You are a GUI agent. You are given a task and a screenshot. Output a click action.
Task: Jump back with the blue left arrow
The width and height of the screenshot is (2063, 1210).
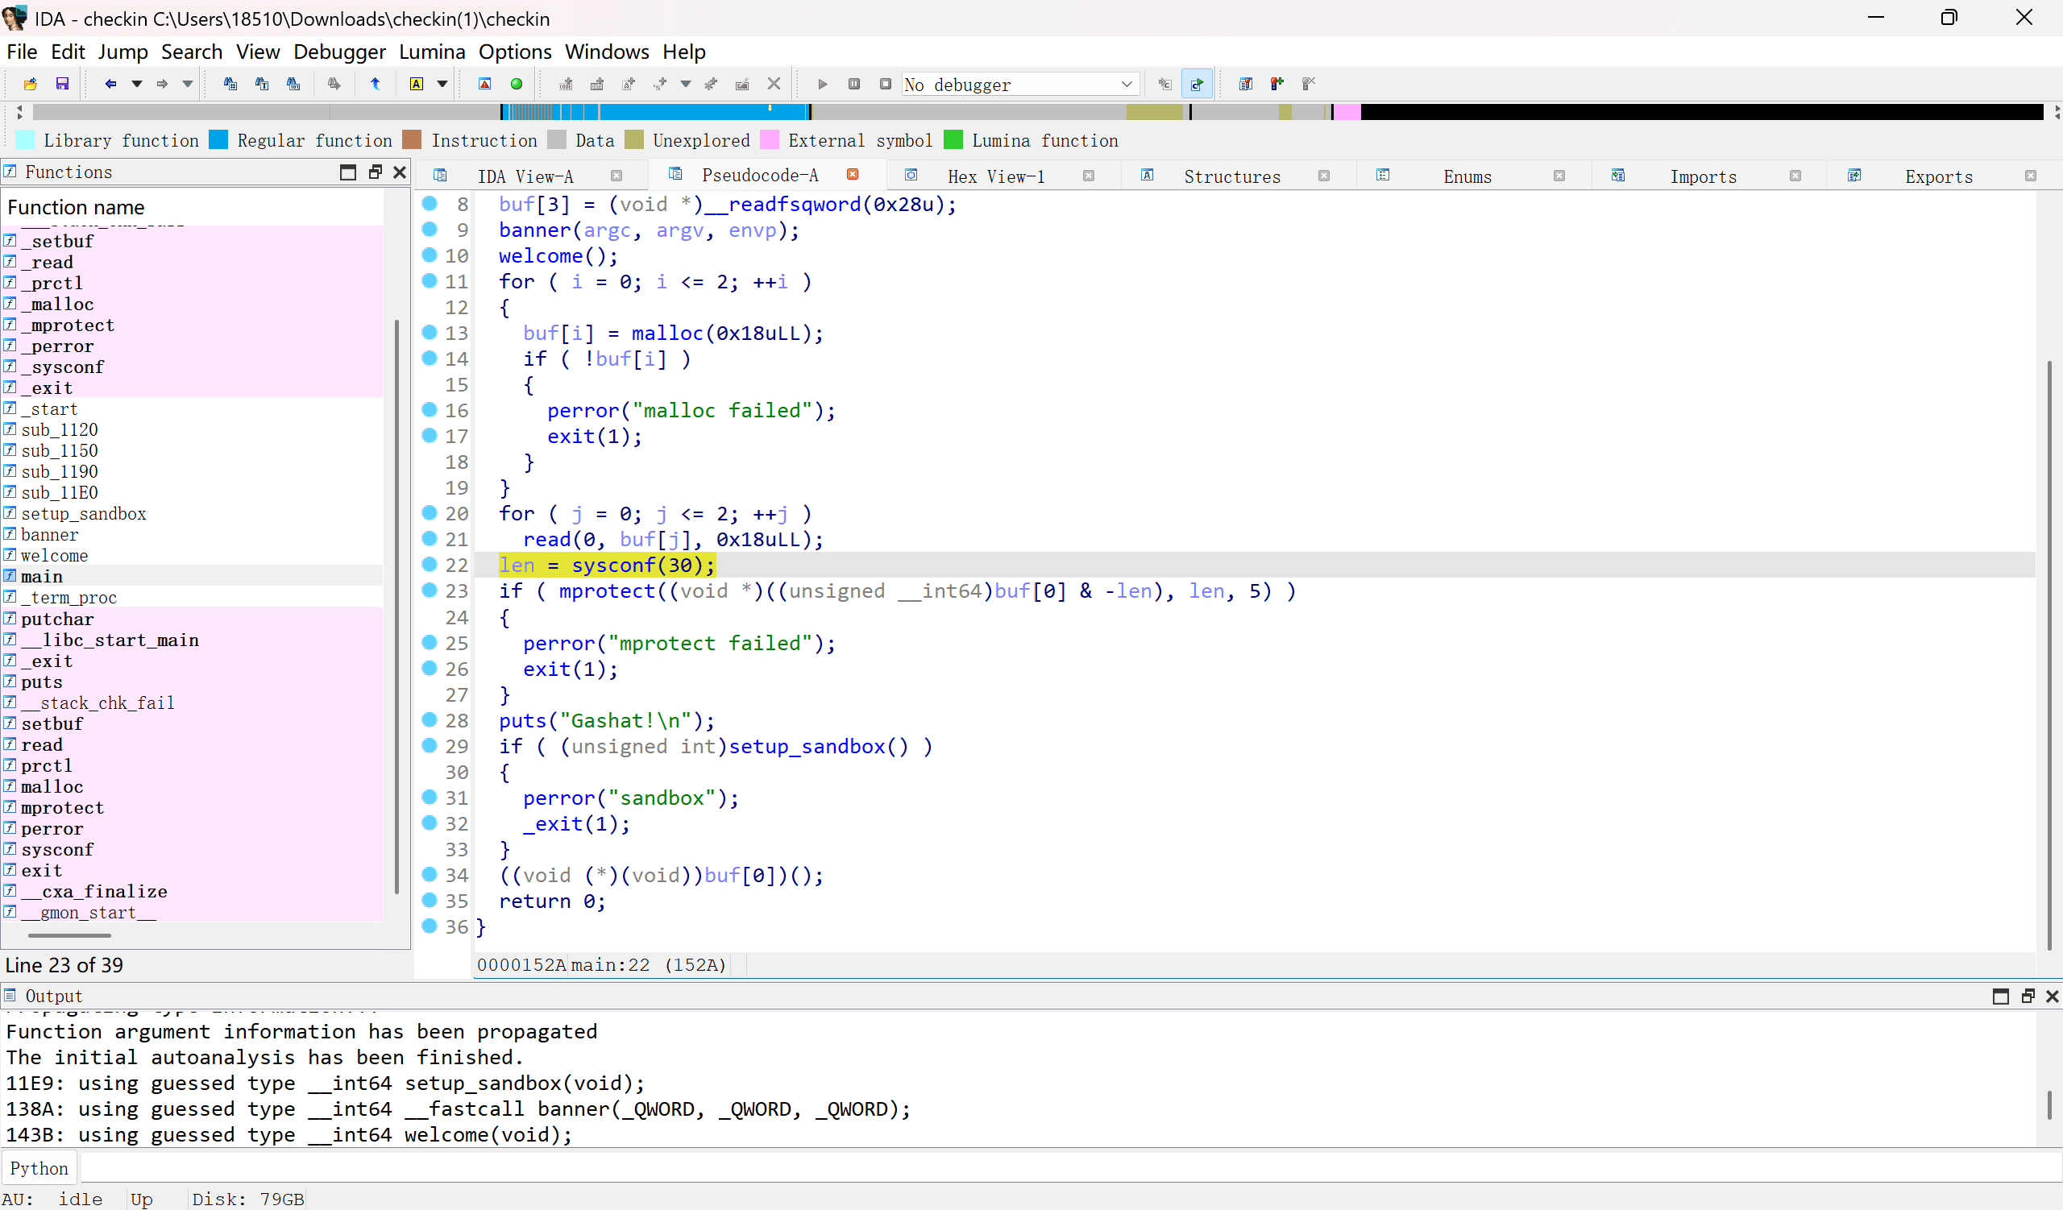110,84
